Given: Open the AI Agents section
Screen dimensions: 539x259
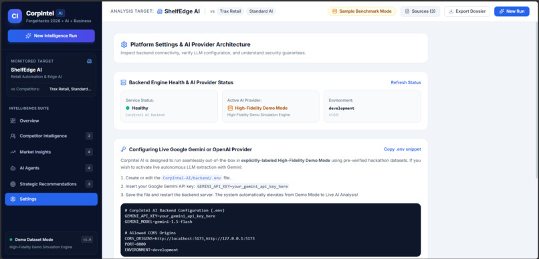Looking at the screenshot, I should tap(51, 168).
